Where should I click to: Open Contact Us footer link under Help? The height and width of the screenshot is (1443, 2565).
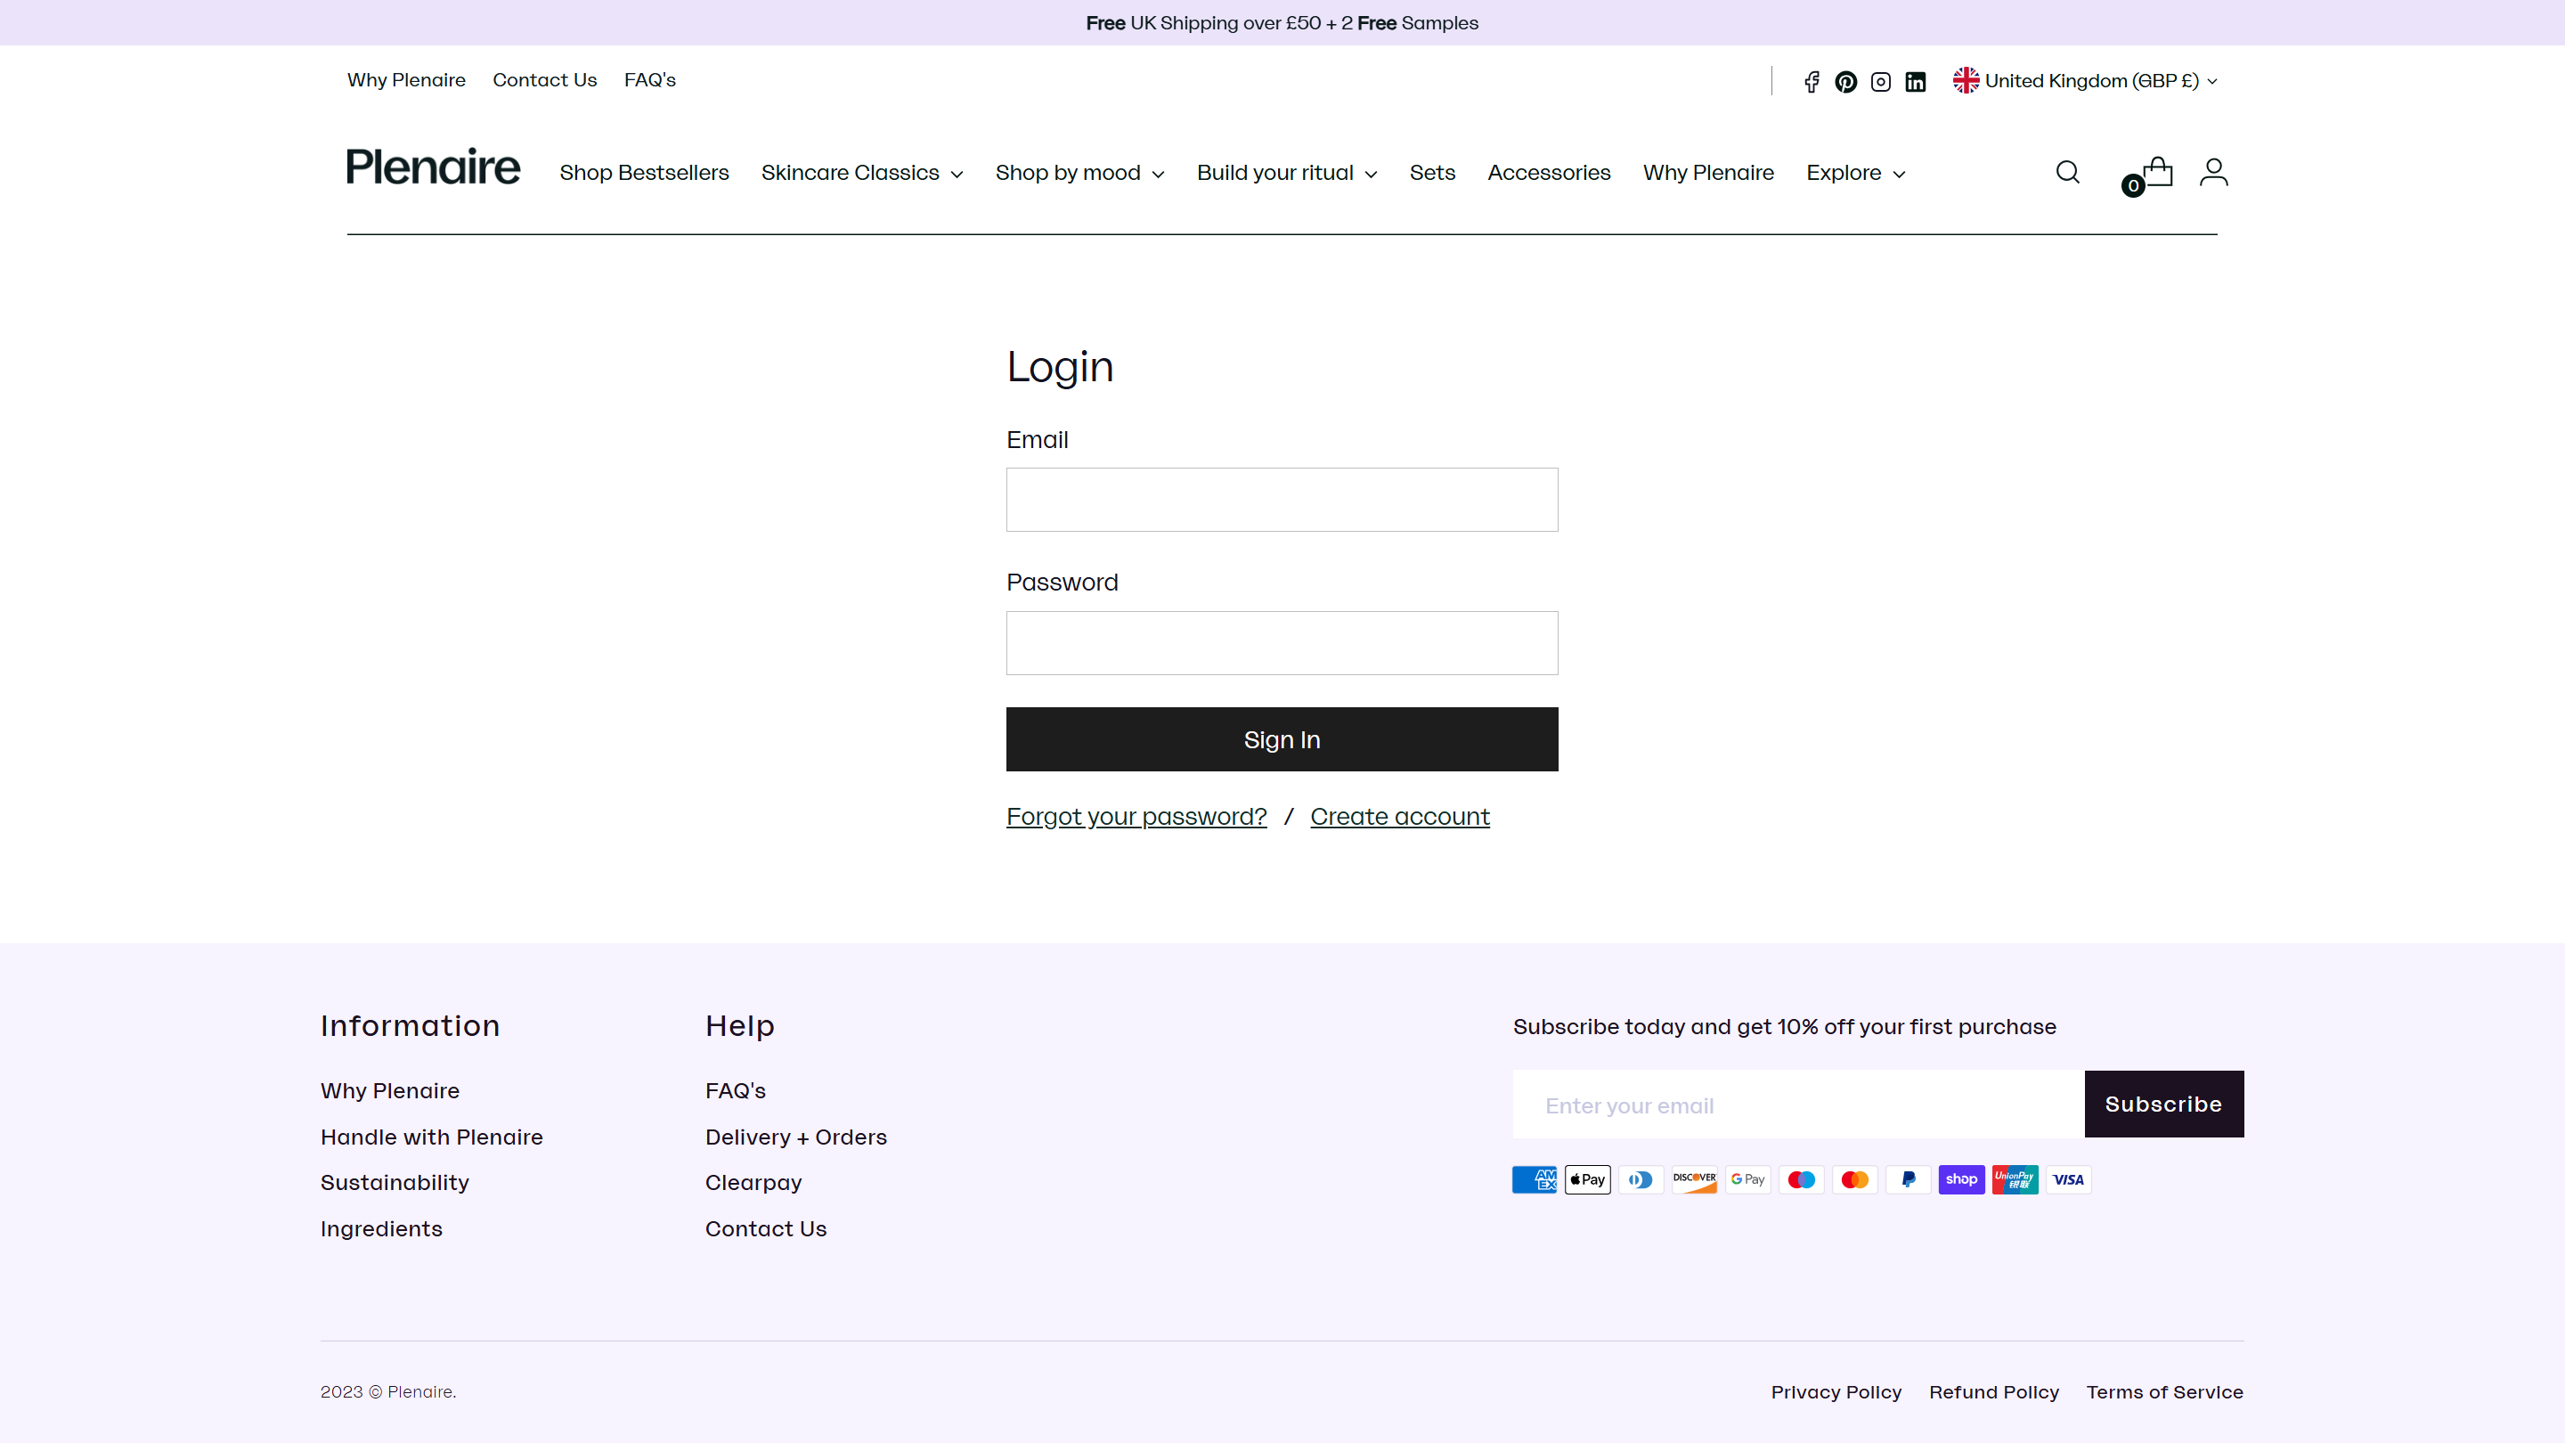(x=766, y=1228)
